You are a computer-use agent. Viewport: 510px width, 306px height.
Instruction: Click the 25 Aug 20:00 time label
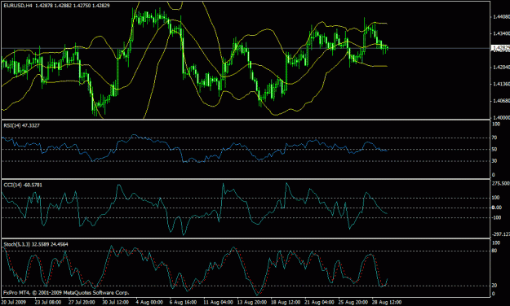pos(353,302)
